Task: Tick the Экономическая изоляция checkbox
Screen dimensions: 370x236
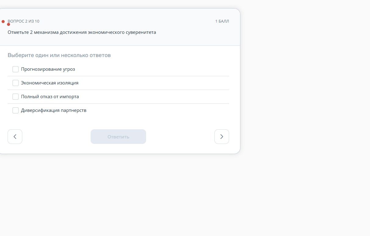Action: tap(16, 83)
